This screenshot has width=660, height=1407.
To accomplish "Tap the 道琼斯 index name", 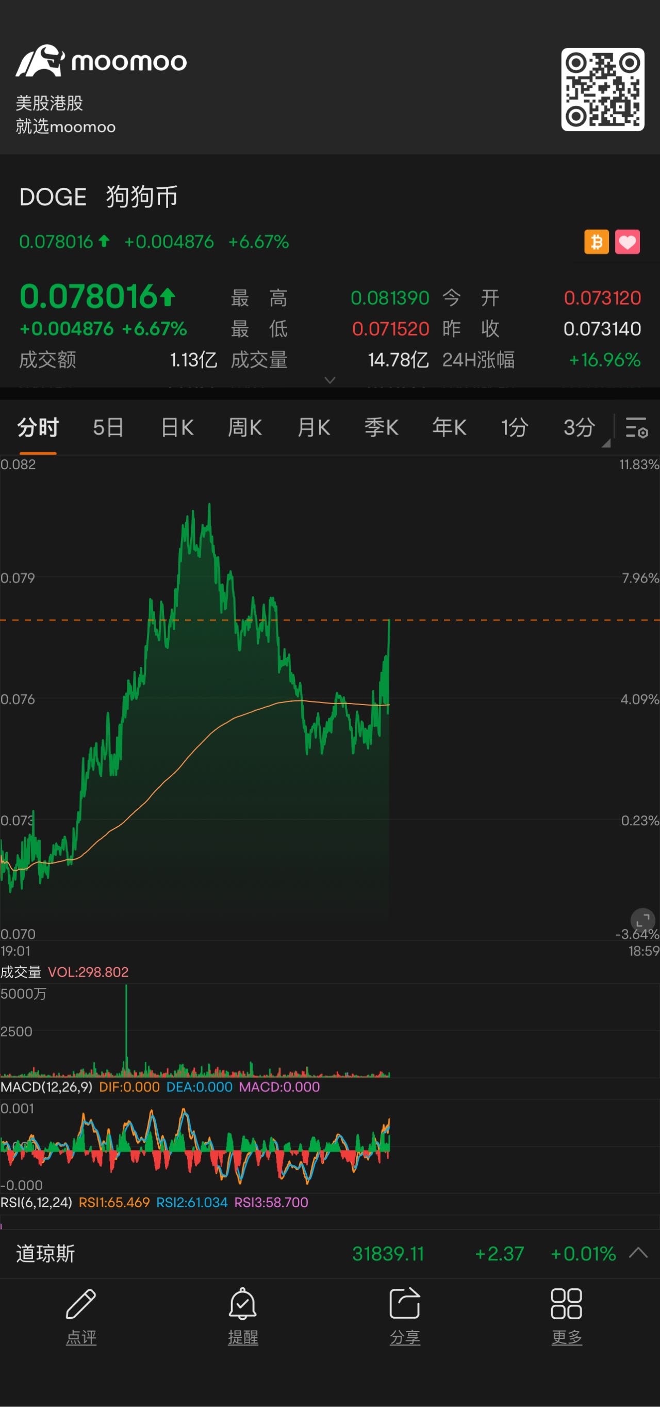I will (x=45, y=1254).
